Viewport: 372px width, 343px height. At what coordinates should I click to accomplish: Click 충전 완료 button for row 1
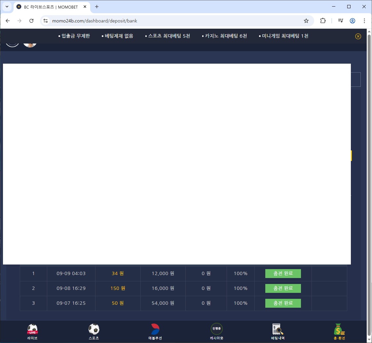click(283, 273)
